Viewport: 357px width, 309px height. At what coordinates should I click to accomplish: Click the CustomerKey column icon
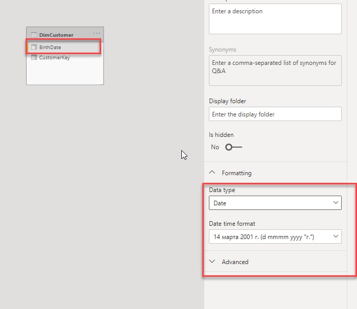point(34,57)
